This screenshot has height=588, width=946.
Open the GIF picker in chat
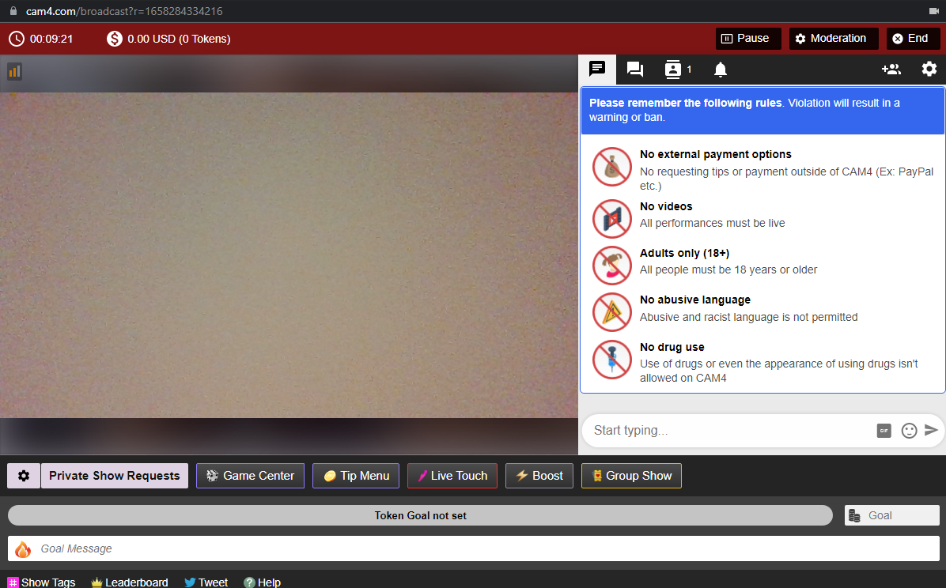pyautogui.click(x=884, y=431)
